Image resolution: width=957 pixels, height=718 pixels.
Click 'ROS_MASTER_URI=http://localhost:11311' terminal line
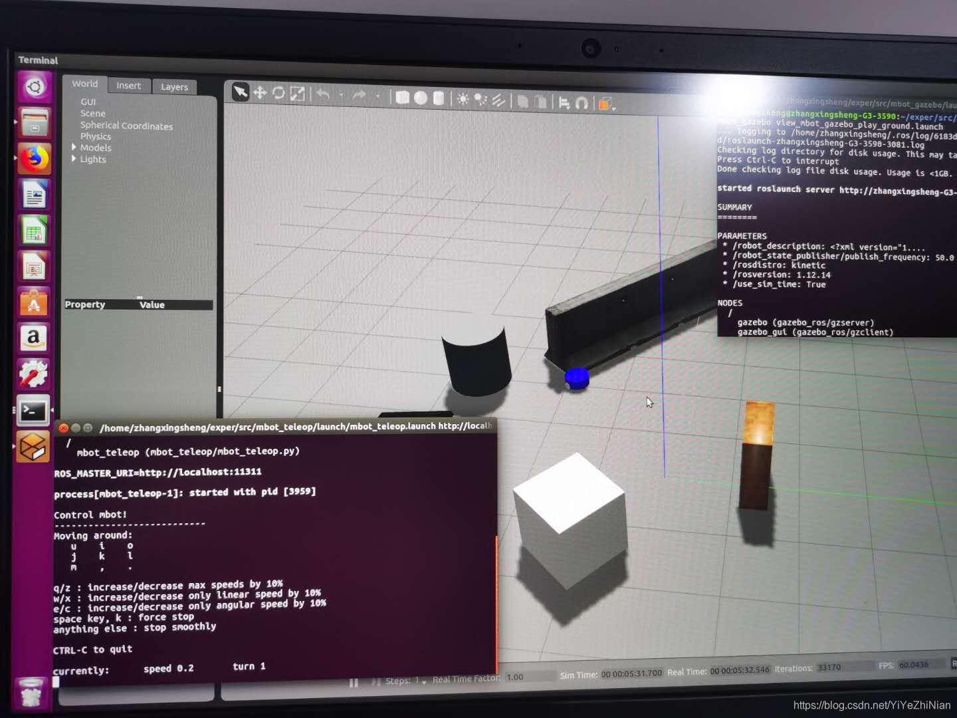(158, 472)
